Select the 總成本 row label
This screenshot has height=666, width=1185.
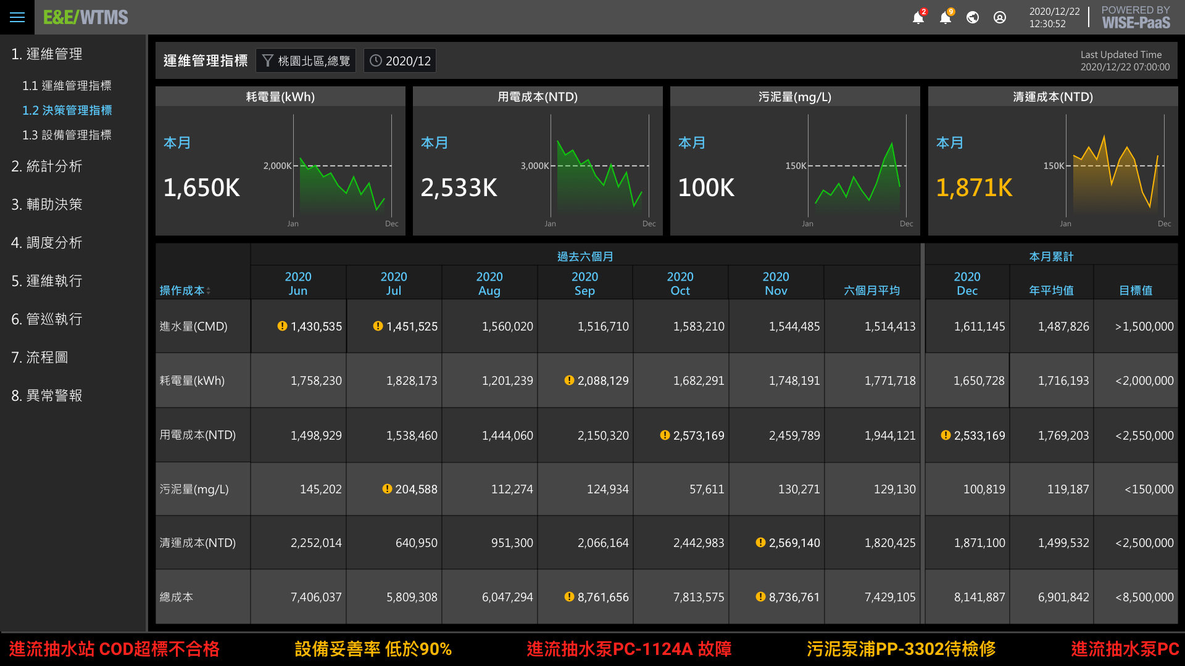tap(177, 597)
